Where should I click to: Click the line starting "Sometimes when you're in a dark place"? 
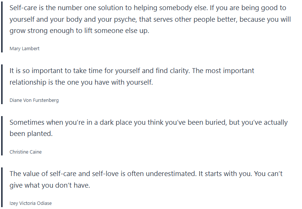tap(149, 122)
